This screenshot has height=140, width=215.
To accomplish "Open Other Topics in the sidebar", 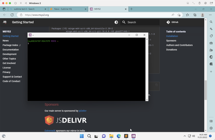I will tap(9, 59).
